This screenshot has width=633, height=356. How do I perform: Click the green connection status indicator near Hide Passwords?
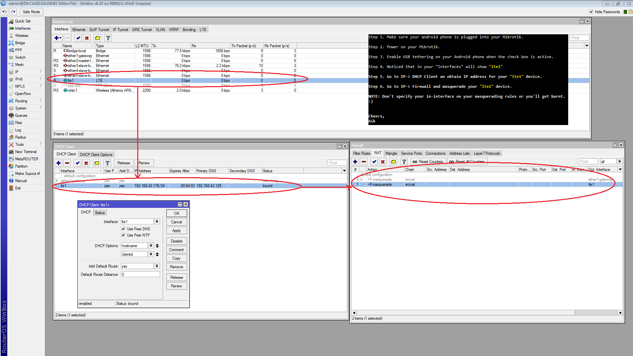(625, 12)
